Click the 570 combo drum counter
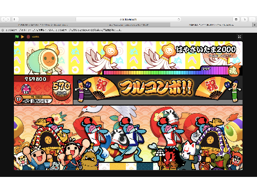The width and height of the screenshot is (257, 193). pyautogui.click(x=62, y=90)
